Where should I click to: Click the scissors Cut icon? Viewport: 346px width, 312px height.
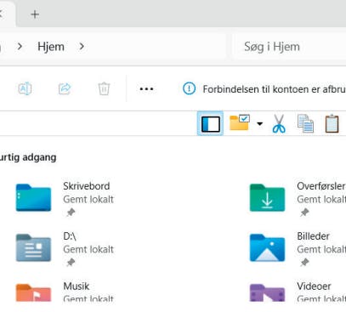(x=279, y=123)
